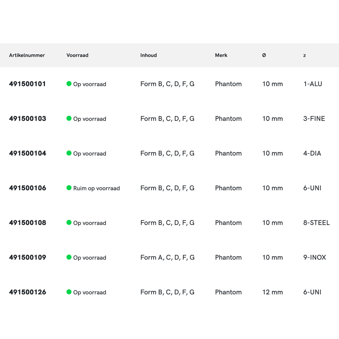The image size is (339, 339).
Task: Click the green stock dot for 491500108
Action: click(69, 222)
